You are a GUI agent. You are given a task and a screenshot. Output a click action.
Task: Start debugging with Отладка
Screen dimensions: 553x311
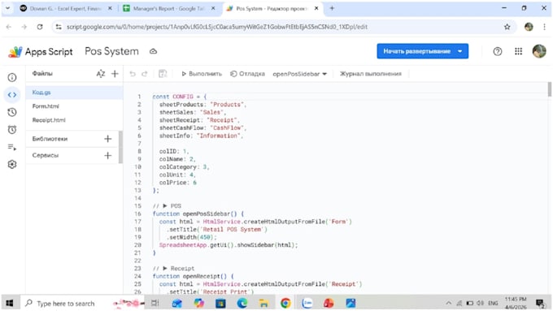click(247, 74)
